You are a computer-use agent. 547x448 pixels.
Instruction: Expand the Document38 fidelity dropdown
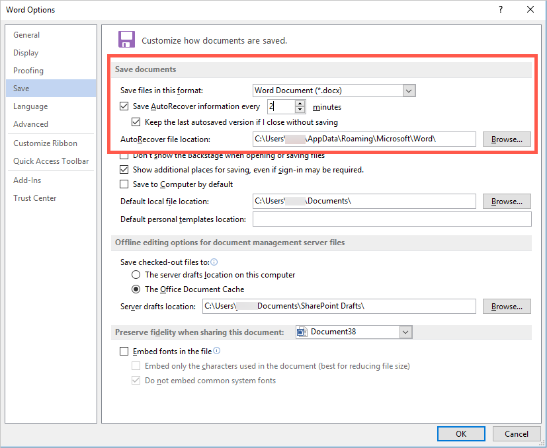pyautogui.click(x=405, y=332)
